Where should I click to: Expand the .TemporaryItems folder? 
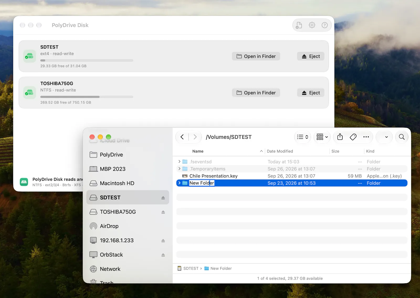click(180, 169)
